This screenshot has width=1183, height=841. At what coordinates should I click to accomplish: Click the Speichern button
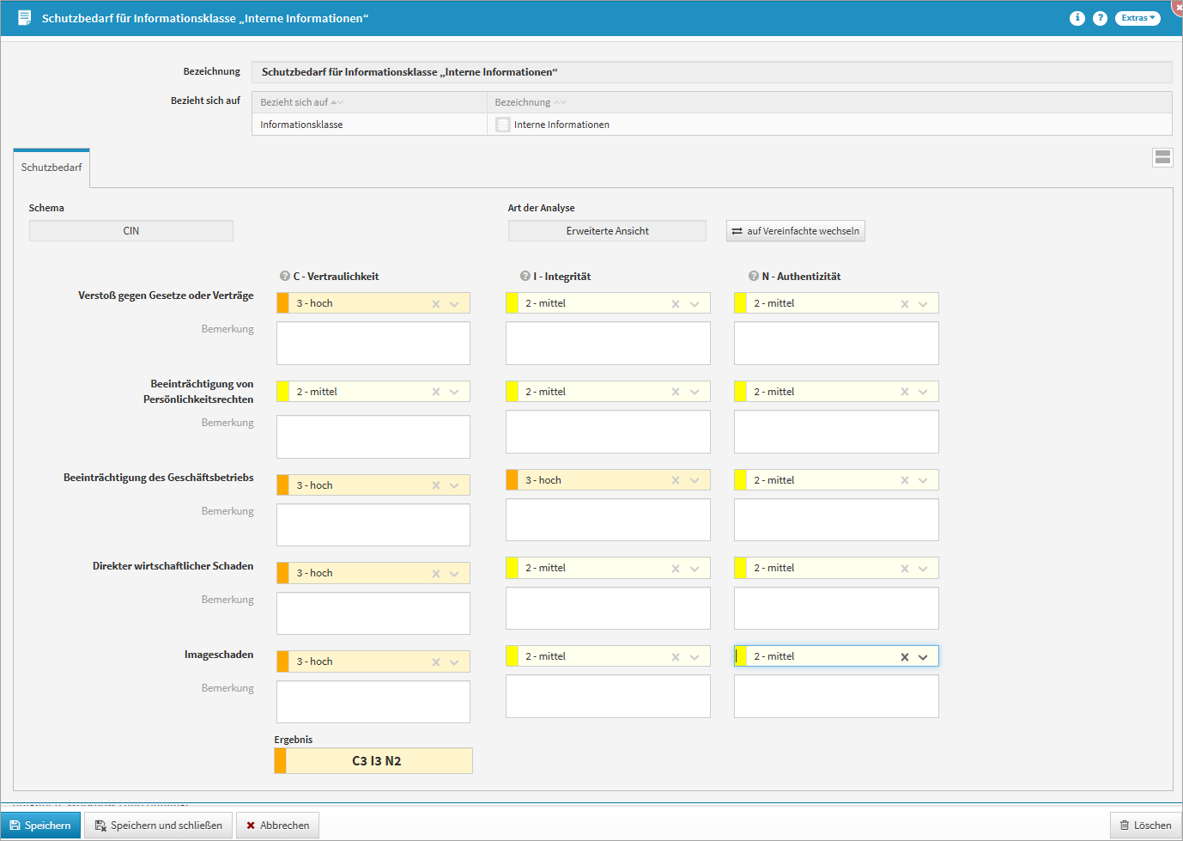(40, 826)
